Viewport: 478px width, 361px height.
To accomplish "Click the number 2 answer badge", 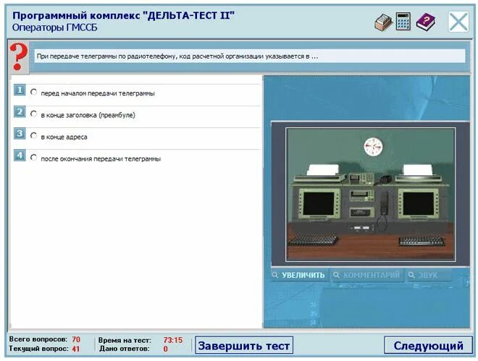I will tap(20, 112).
